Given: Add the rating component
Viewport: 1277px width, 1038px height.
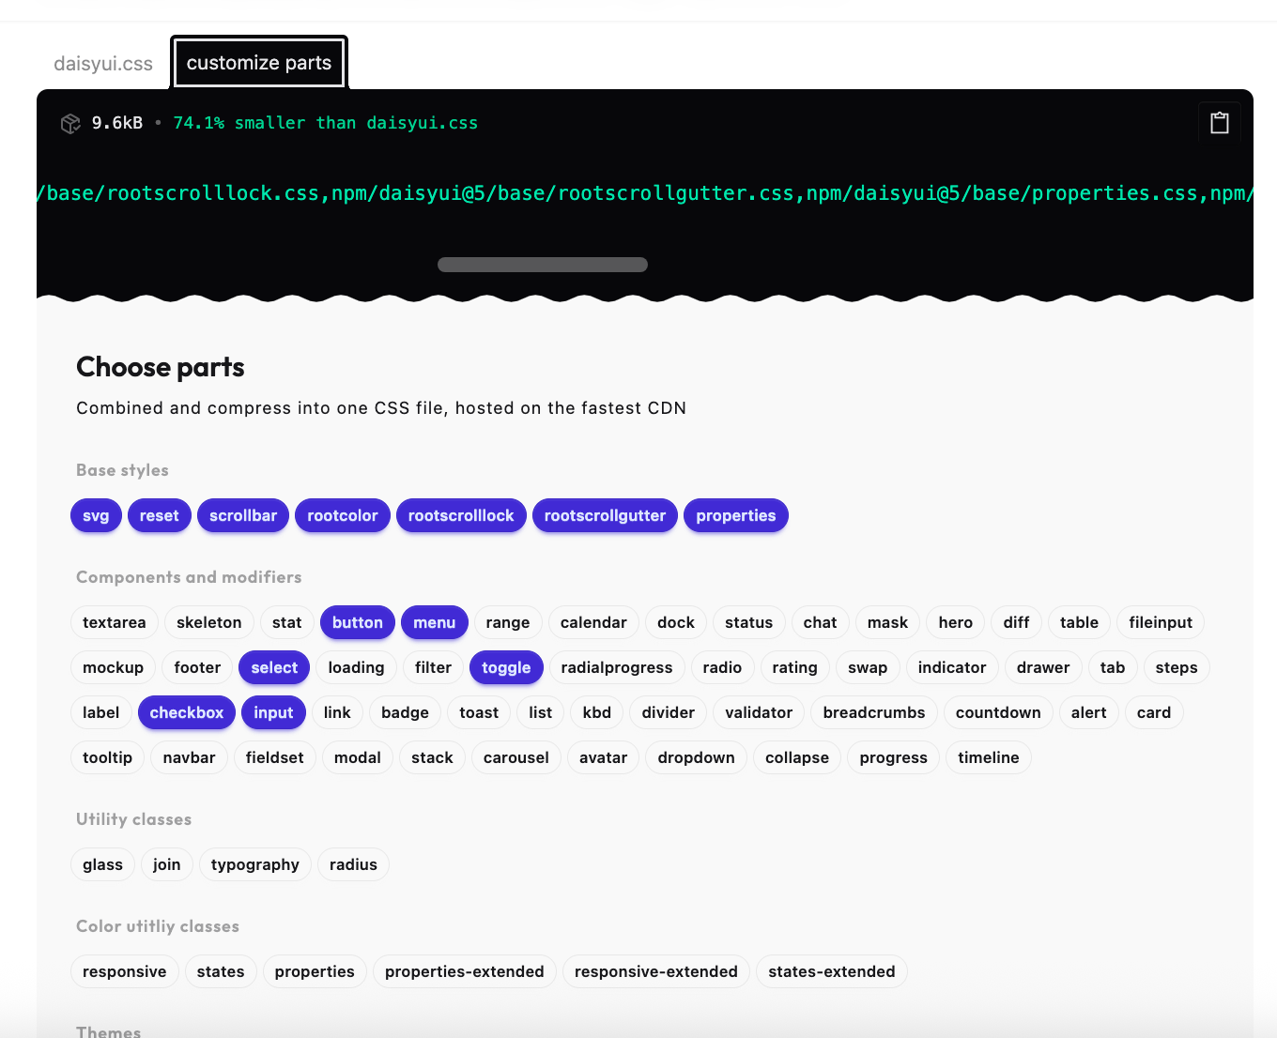Looking at the screenshot, I should 795,667.
